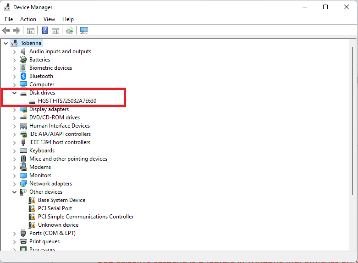Screen dimensions: 358x263
Task: Select the PCI Serial Port label
Action: [x=55, y=208]
